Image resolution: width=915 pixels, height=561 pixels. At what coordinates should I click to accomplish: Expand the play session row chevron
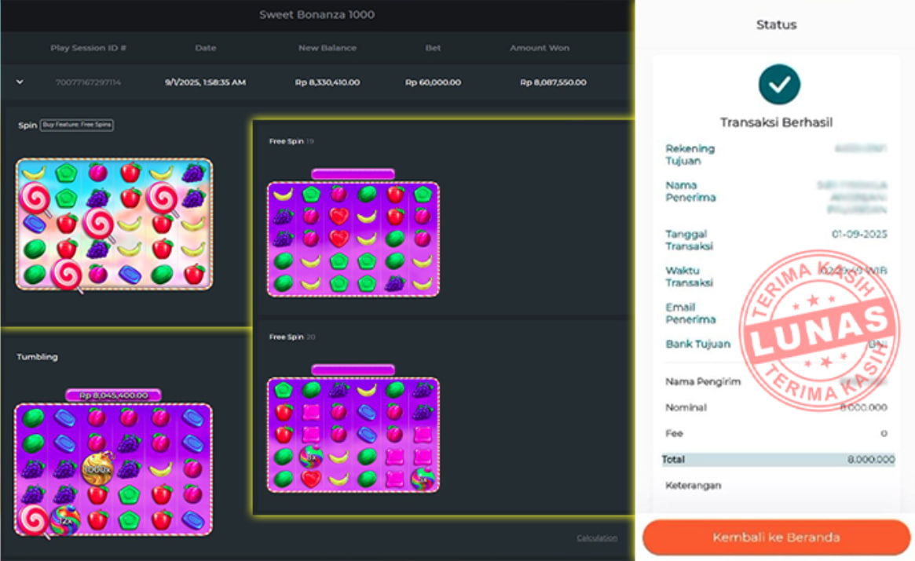click(20, 82)
